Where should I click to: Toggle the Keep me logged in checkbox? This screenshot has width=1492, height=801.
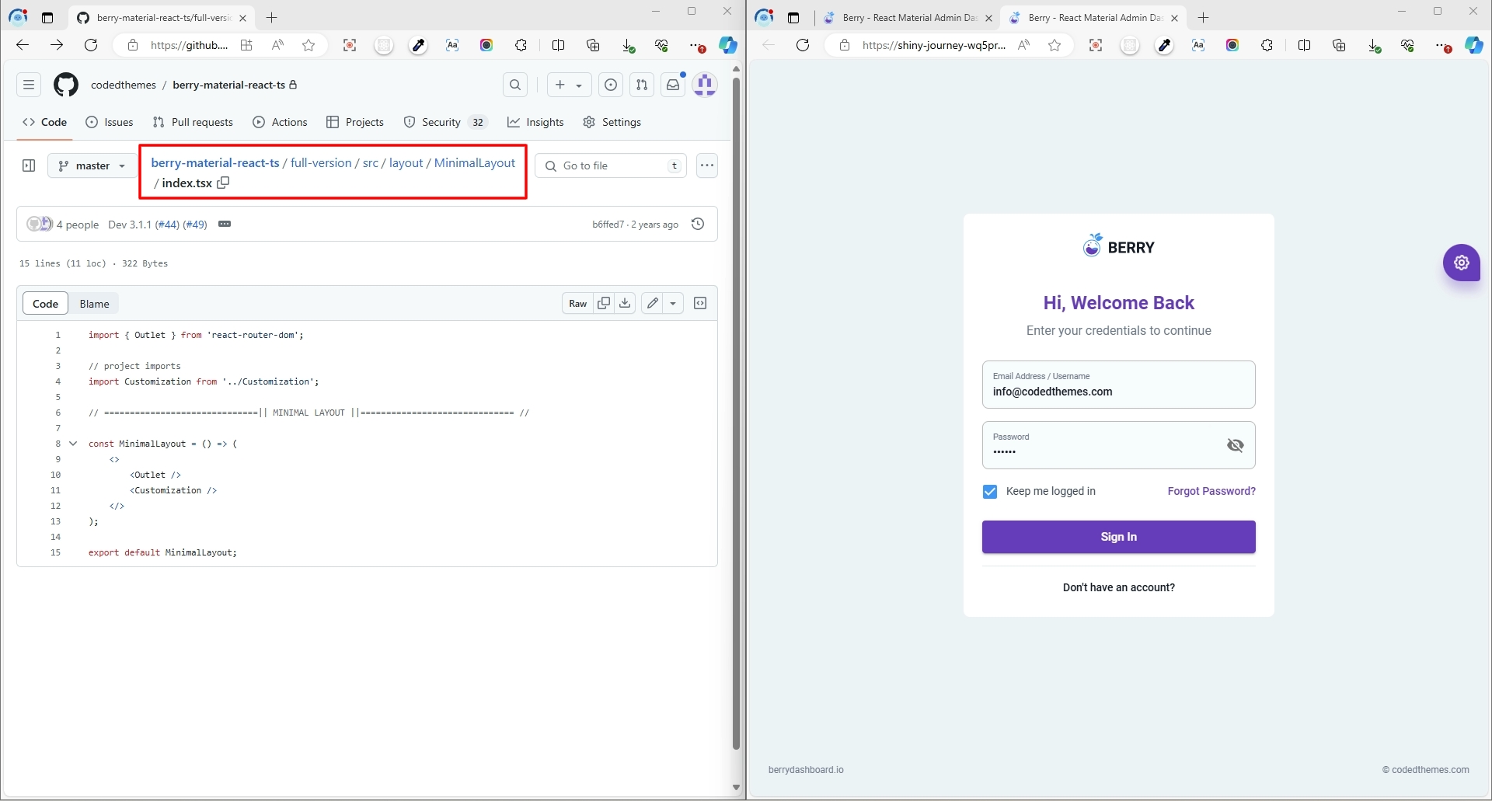990,492
